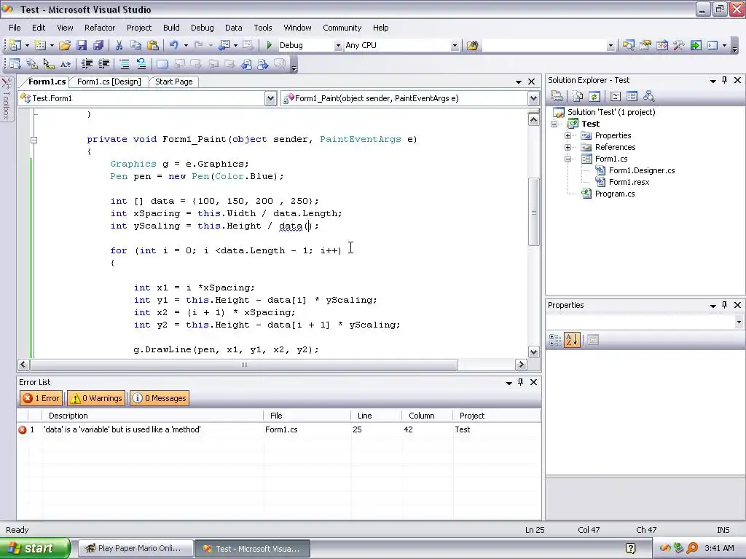
Task: Decrease line indent in text editor toolbar
Action: point(87,64)
